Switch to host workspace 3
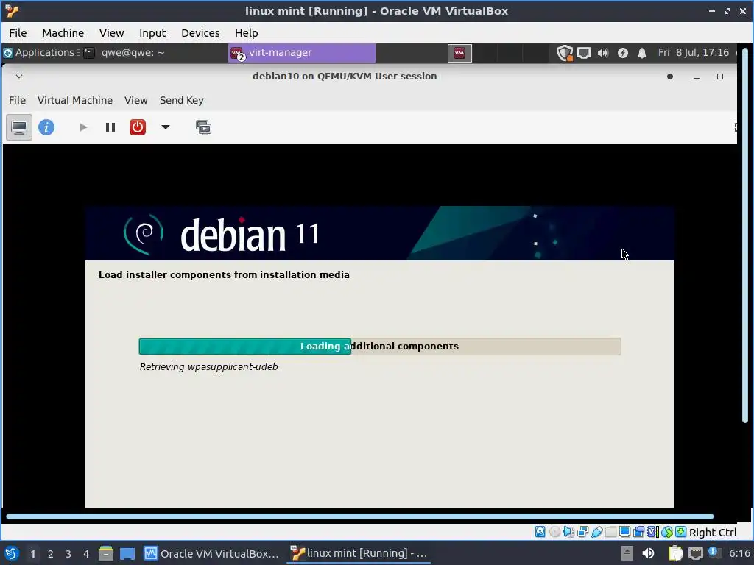The width and height of the screenshot is (754, 565). point(68,554)
